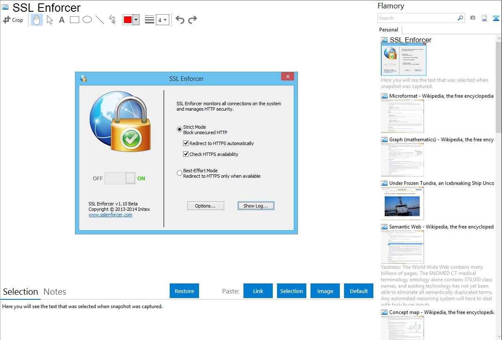Click the line thickness icon
This screenshot has width=502, height=340.
tap(150, 20)
